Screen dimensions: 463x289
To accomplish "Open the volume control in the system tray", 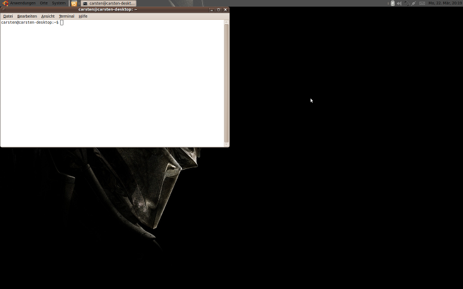I will coord(399,3).
